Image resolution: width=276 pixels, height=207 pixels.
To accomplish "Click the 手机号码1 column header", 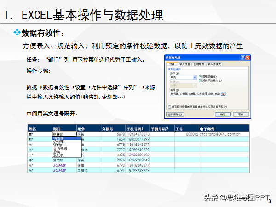I will (x=138, y=129).
